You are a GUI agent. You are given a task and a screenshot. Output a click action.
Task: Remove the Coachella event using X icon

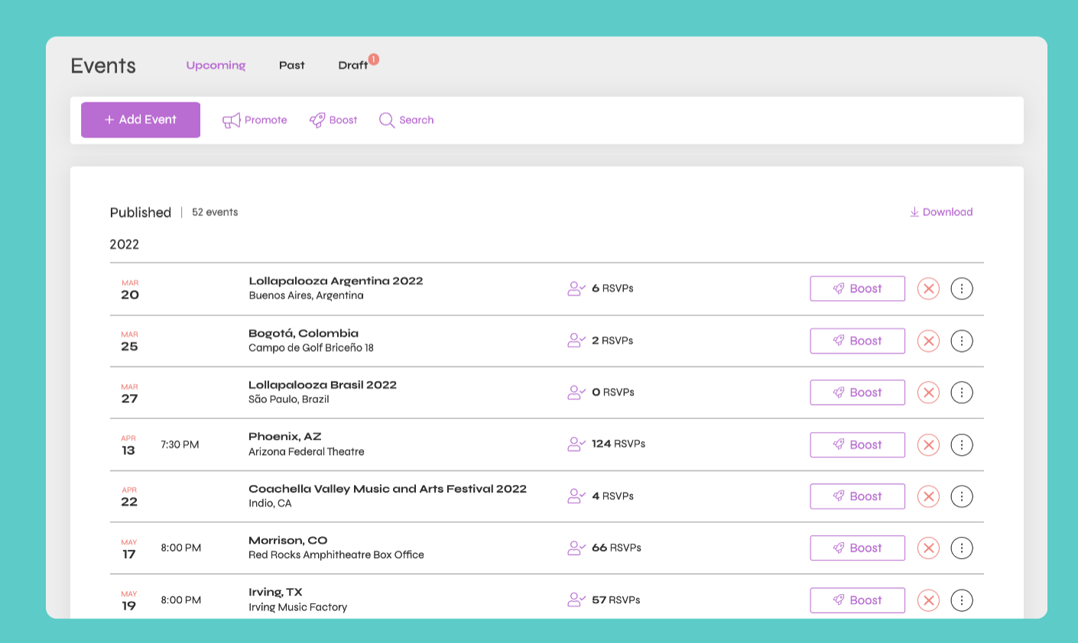pos(928,496)
